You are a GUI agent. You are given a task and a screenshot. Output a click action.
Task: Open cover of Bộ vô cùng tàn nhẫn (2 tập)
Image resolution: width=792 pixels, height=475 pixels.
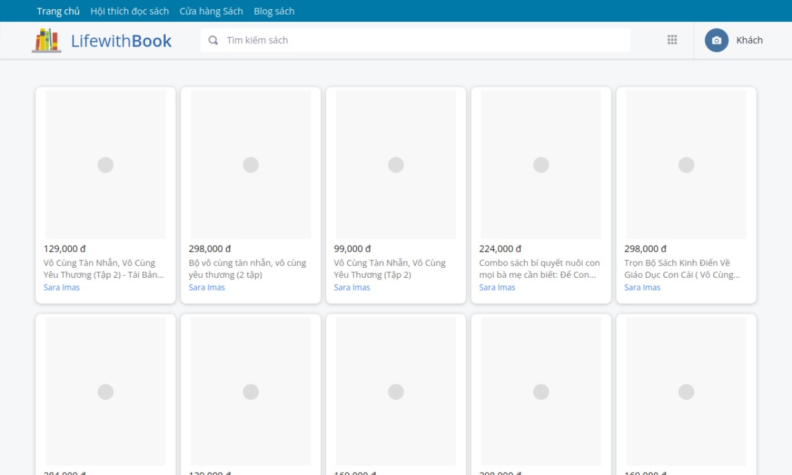pyautogui.click(x=251, y=165)
